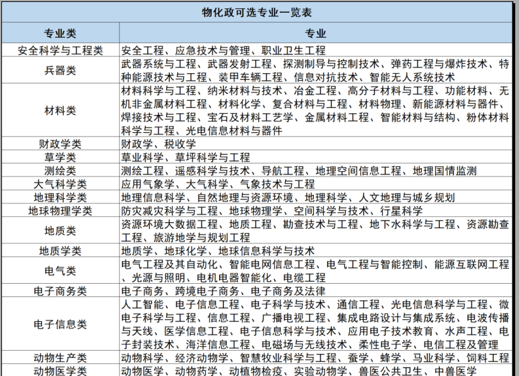
Task: Click the majors cell starting with 资源环境大数据工程
Action: pos(316,231)
